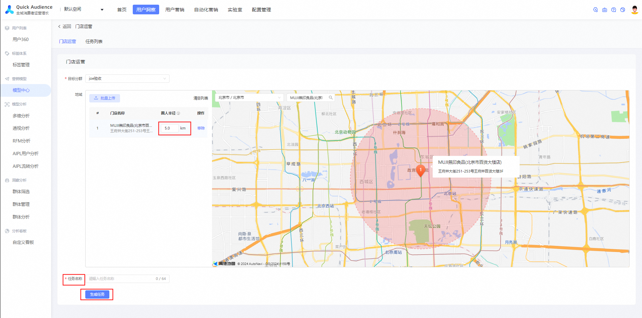
Task: Open 透视分析 in the sidebar
Action: (x=21, y=128)
